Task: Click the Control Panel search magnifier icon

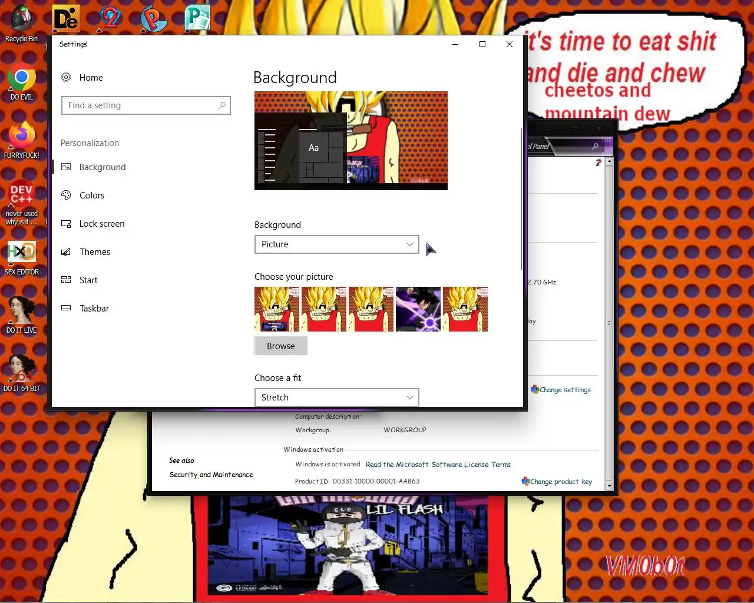Action: coord(595,146)
